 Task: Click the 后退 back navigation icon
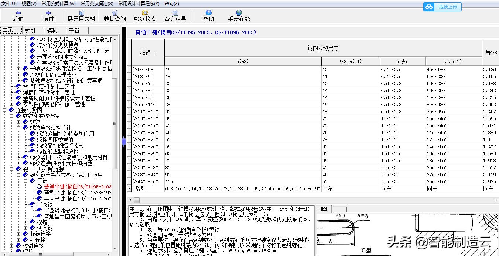pos(18,15)
